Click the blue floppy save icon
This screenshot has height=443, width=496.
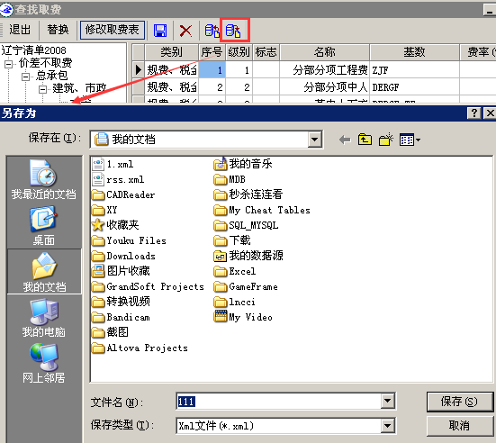160,31
